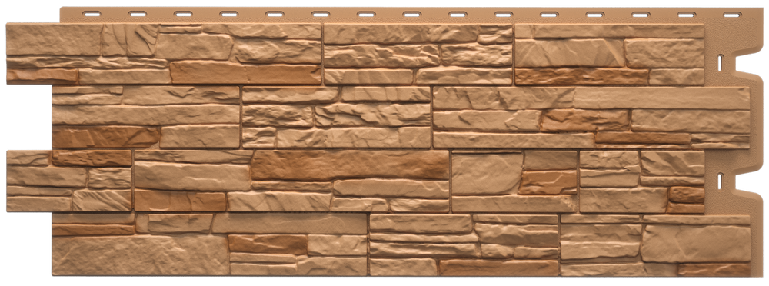Select the dark stone at left of second row
The width and height of the screenshot is (769, 286).
[106, 137]
